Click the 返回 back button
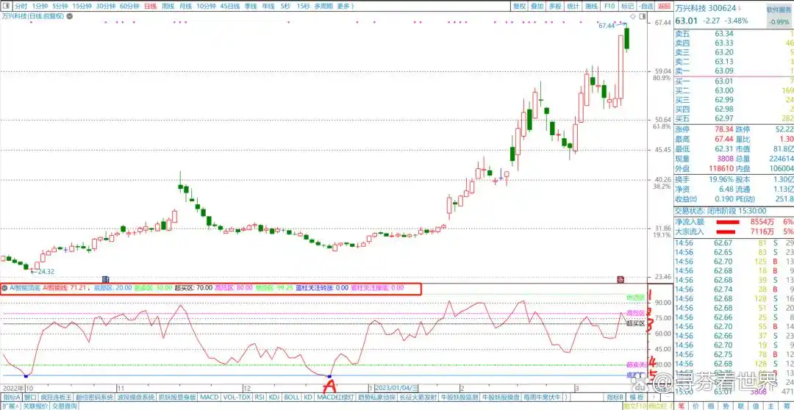 click(662, 6)
